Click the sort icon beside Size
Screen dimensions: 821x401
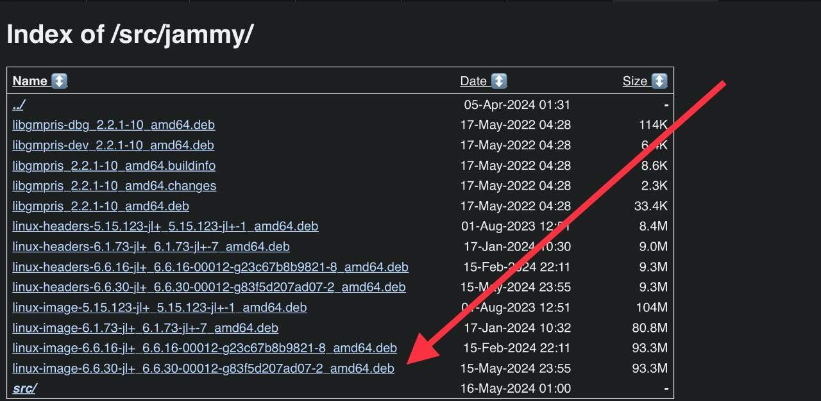pos(659,81)
